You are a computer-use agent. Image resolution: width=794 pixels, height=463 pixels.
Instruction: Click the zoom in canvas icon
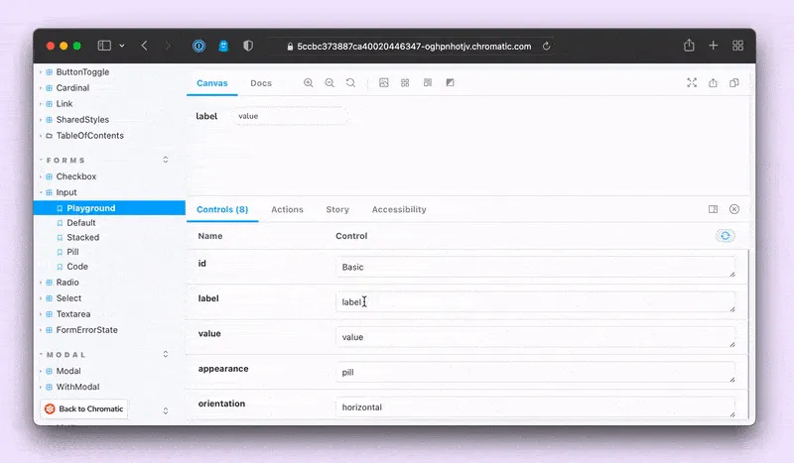(309, 83)
